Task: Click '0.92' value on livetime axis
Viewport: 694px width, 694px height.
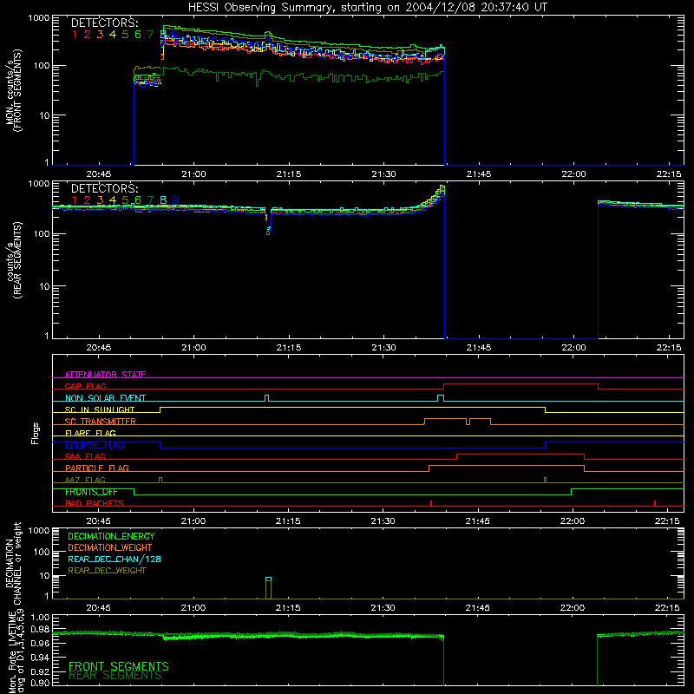Action: [x=41, y=671]
